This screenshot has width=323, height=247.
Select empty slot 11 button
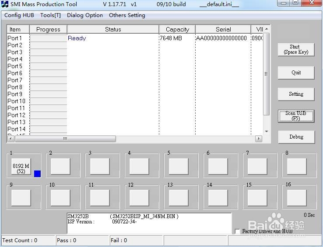pos(100,198)
